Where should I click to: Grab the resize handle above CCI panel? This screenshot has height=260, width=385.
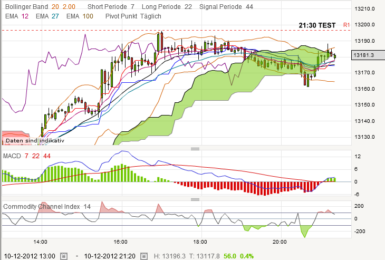pos(195,199)
